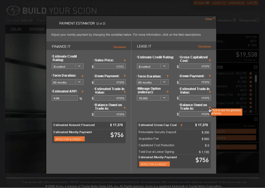The width and height of the screenshot is (265, 188).
Task: Open help for Gross Capitalized Cost
Action: (210, 61)
